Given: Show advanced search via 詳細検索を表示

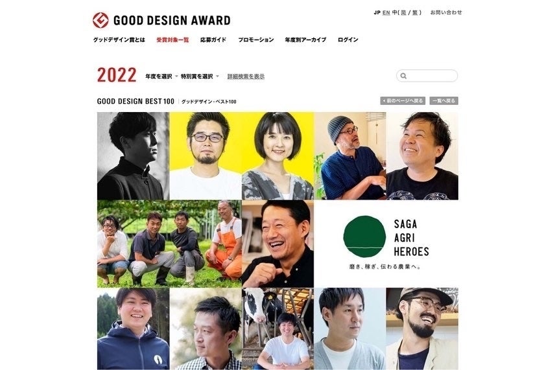Looking at the screenshot, I should pos(246,76).
